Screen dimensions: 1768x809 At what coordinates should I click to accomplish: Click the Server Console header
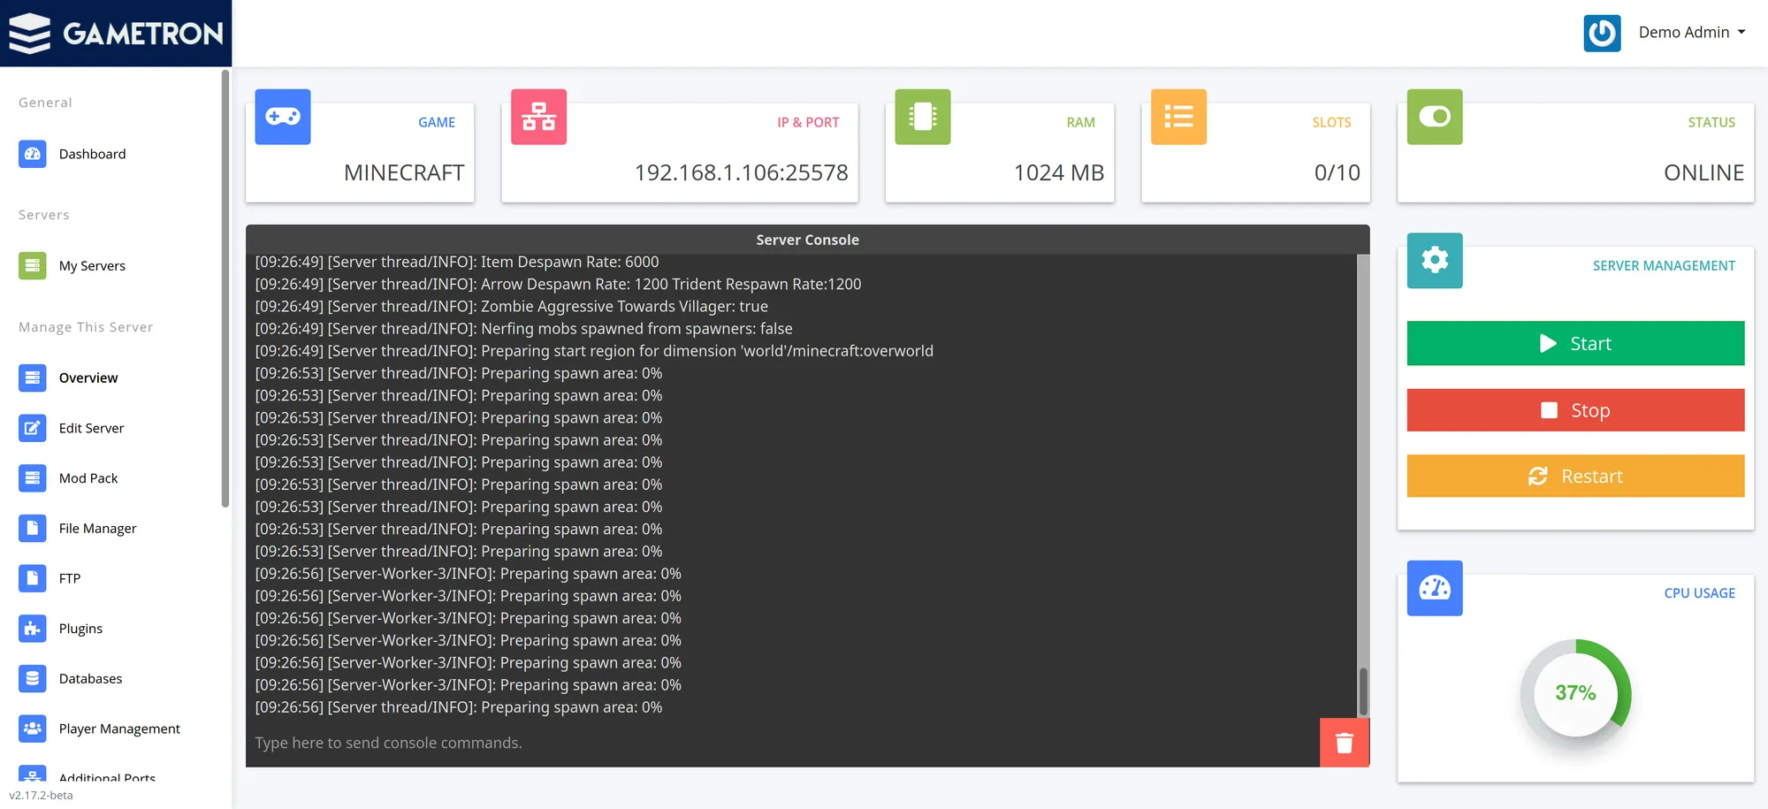[x=807, y=240]
